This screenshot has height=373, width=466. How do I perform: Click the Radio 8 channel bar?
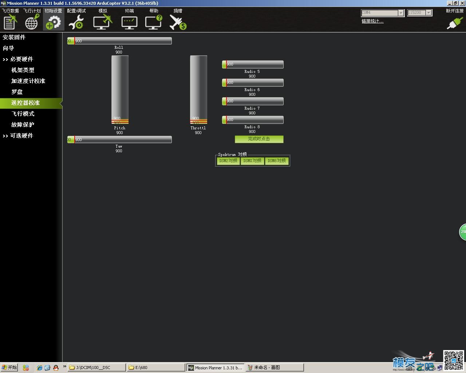(x=253, y=120)
